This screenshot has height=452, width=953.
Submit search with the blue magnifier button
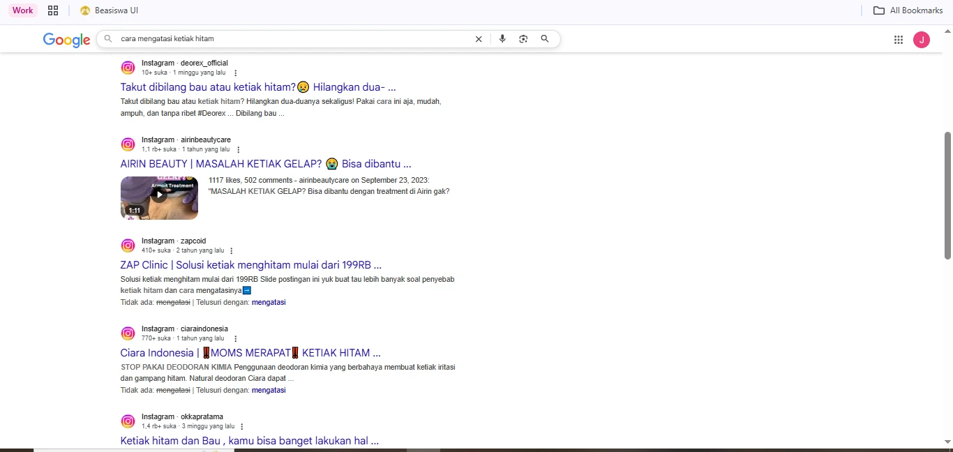pyautogui.click(x=545, y=39)
